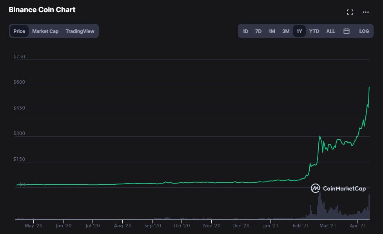The width and height of the screenshot is (383, 234).
Task: Click the Apr '21 axis label
Action: [358, 226]
